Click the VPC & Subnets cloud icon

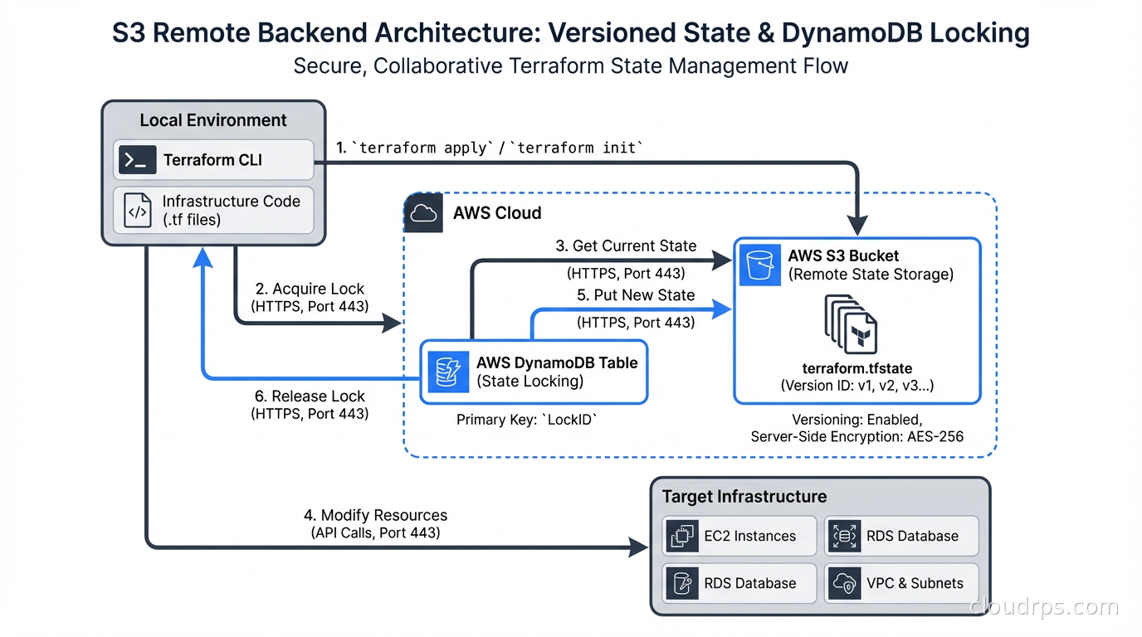(845, 583)
